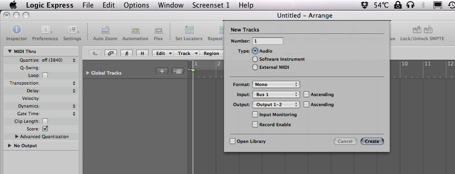This screenshot has height=174, width=455.
Task: Click the Dropbox menu bar icon
Action: tap(365, 5)
